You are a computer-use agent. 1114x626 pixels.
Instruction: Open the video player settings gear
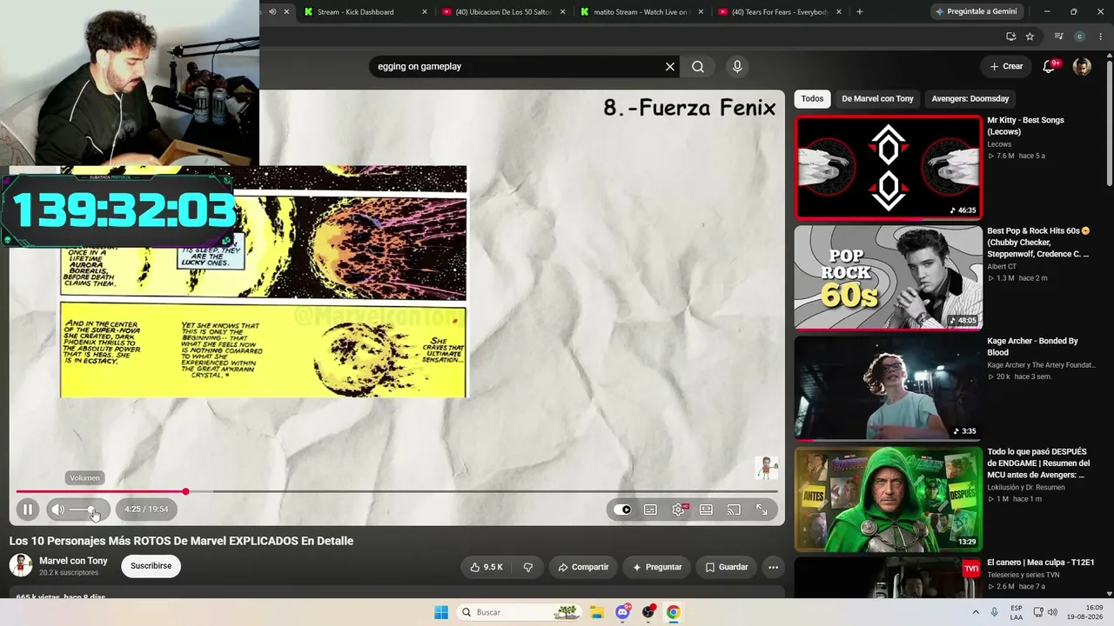coord(679,509)
